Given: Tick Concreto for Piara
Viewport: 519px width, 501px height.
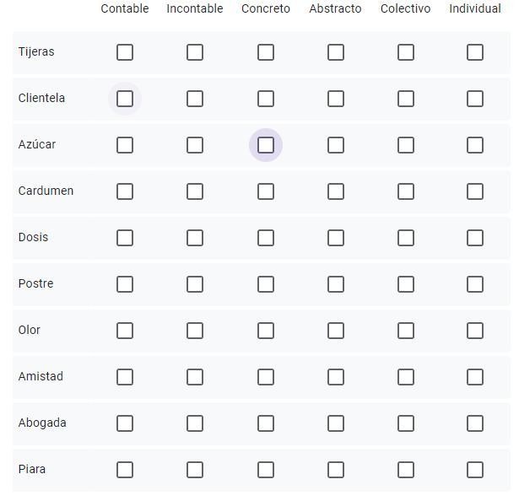Looking at the screenshot, I should point(266,470).
